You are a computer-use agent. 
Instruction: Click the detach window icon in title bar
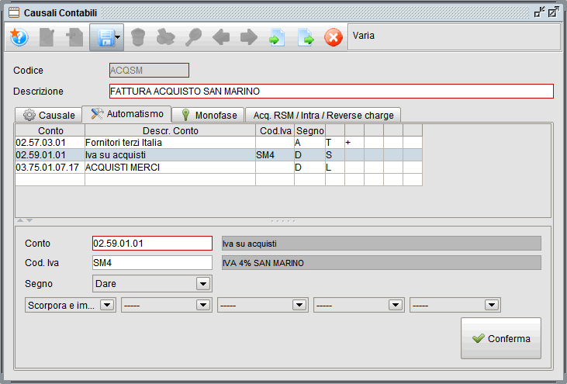pyautogui.click(x=540, y=12)
